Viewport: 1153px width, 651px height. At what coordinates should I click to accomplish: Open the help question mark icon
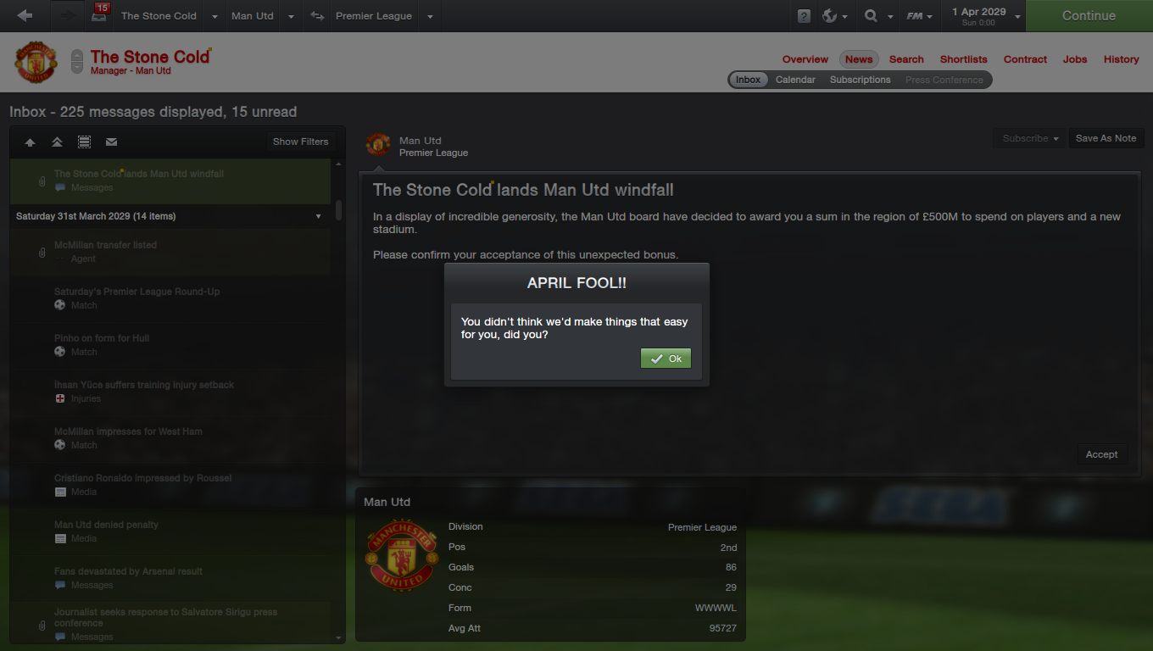tap(804, 16)
